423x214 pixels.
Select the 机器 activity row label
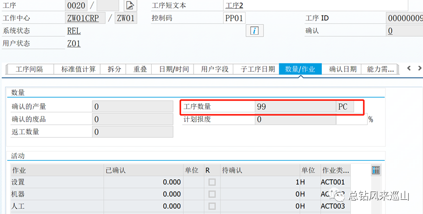(x=18, y=194)
